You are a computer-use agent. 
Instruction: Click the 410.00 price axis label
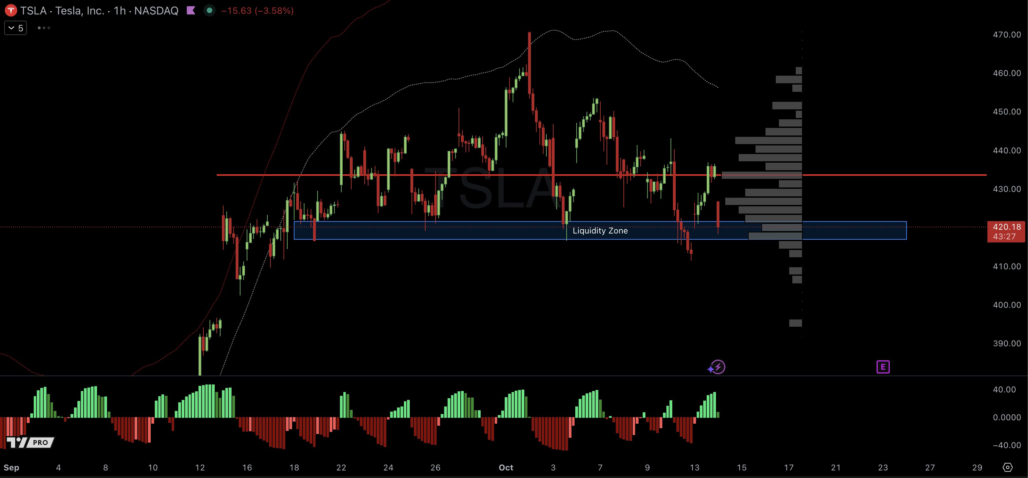1007,266
